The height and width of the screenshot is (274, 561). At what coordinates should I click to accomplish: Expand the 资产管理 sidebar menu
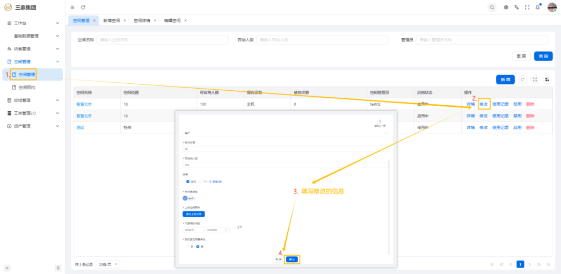32,126
